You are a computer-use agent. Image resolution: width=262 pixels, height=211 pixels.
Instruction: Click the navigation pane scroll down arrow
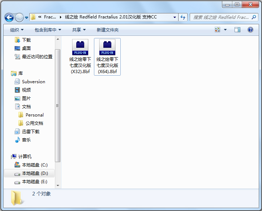tap(58, 185)
